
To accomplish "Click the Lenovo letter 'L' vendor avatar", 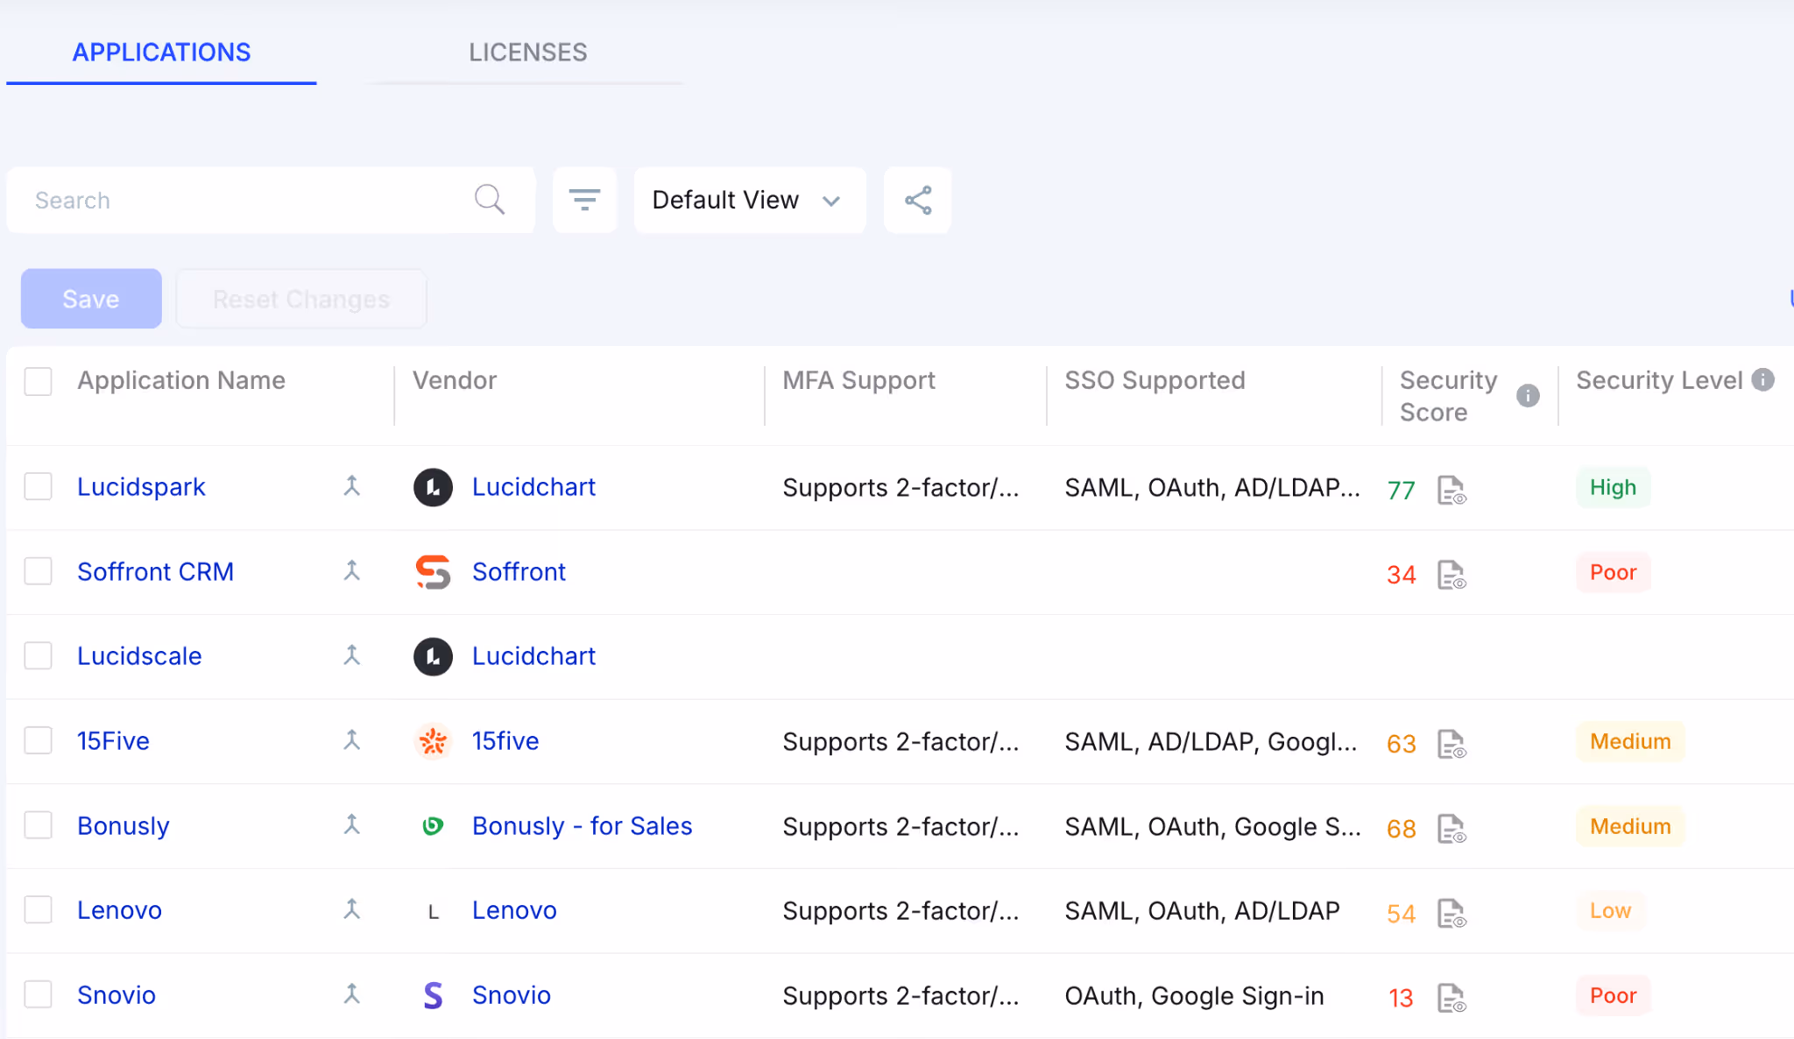I will (x=433, y=912).
